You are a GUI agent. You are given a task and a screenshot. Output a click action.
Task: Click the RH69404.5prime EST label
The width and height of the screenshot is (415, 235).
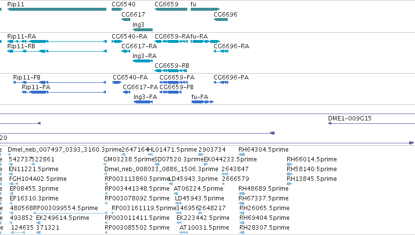[x=264, y=218]
